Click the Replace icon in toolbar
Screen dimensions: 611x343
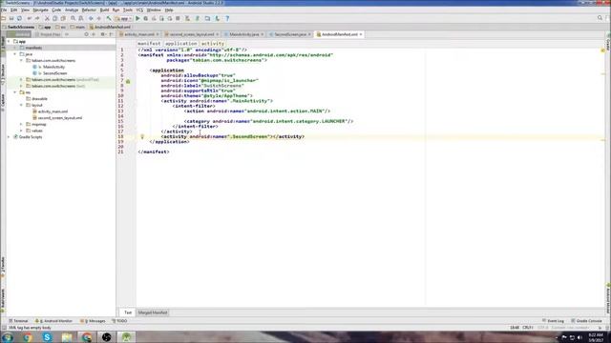point(81,18)
